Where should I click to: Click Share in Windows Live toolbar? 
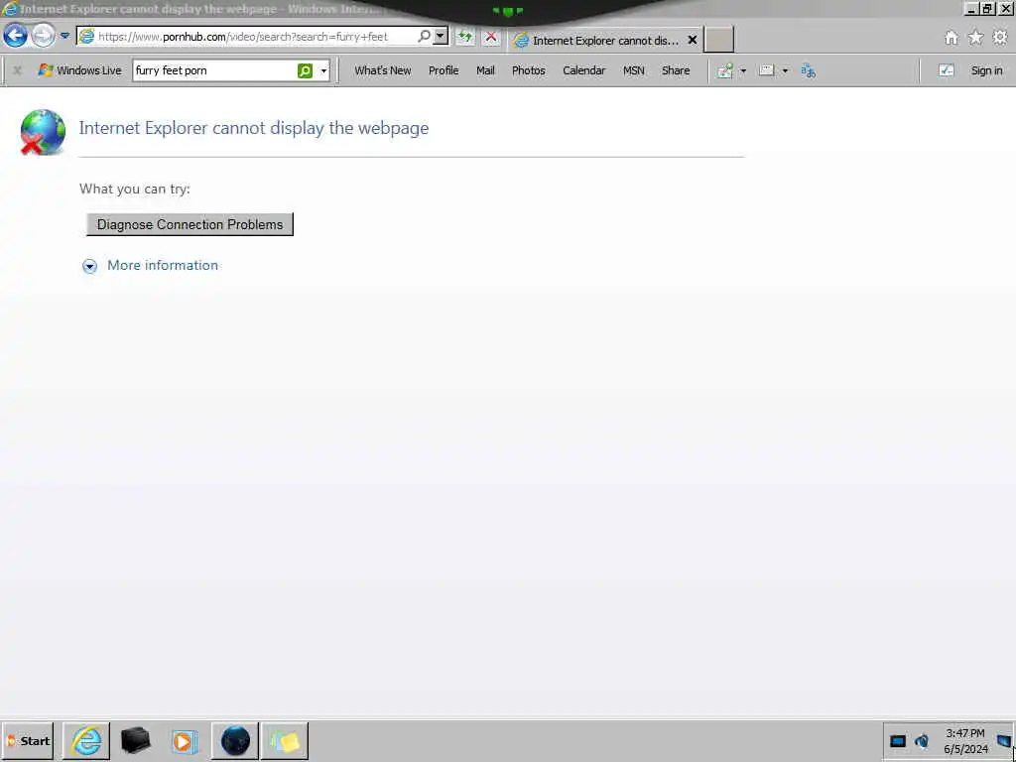(x=675, y=70)
